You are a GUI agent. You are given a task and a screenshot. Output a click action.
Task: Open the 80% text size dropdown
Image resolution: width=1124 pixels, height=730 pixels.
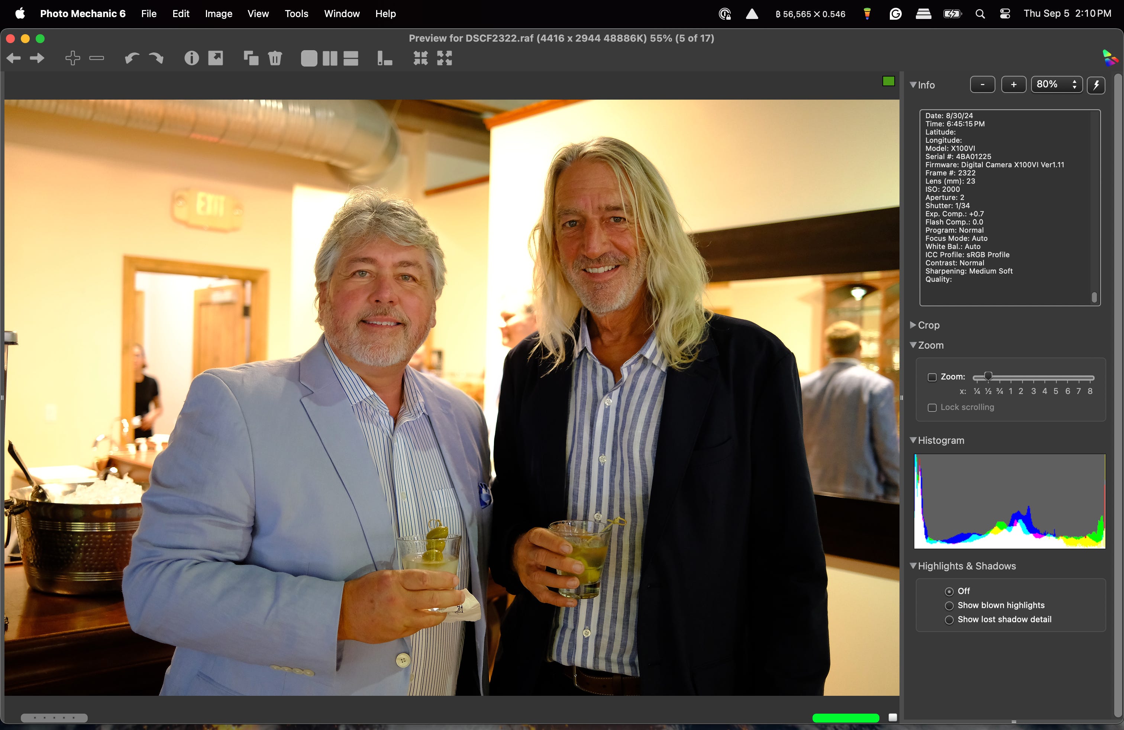1056,85
